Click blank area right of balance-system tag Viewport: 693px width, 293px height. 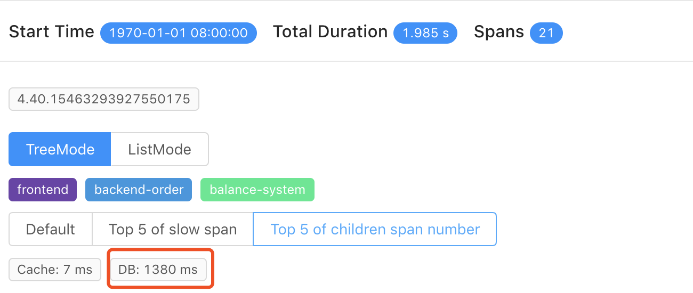[x=480, y=190]
